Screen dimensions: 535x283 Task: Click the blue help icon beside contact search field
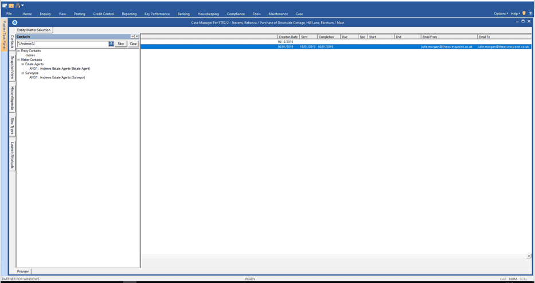pyautogui.click(x=111, y=44)
